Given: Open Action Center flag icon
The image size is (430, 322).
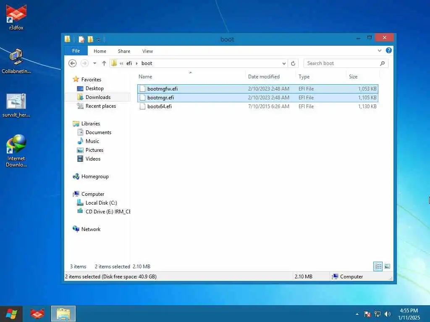Looking at the screenshot, I should click(367, 314).
